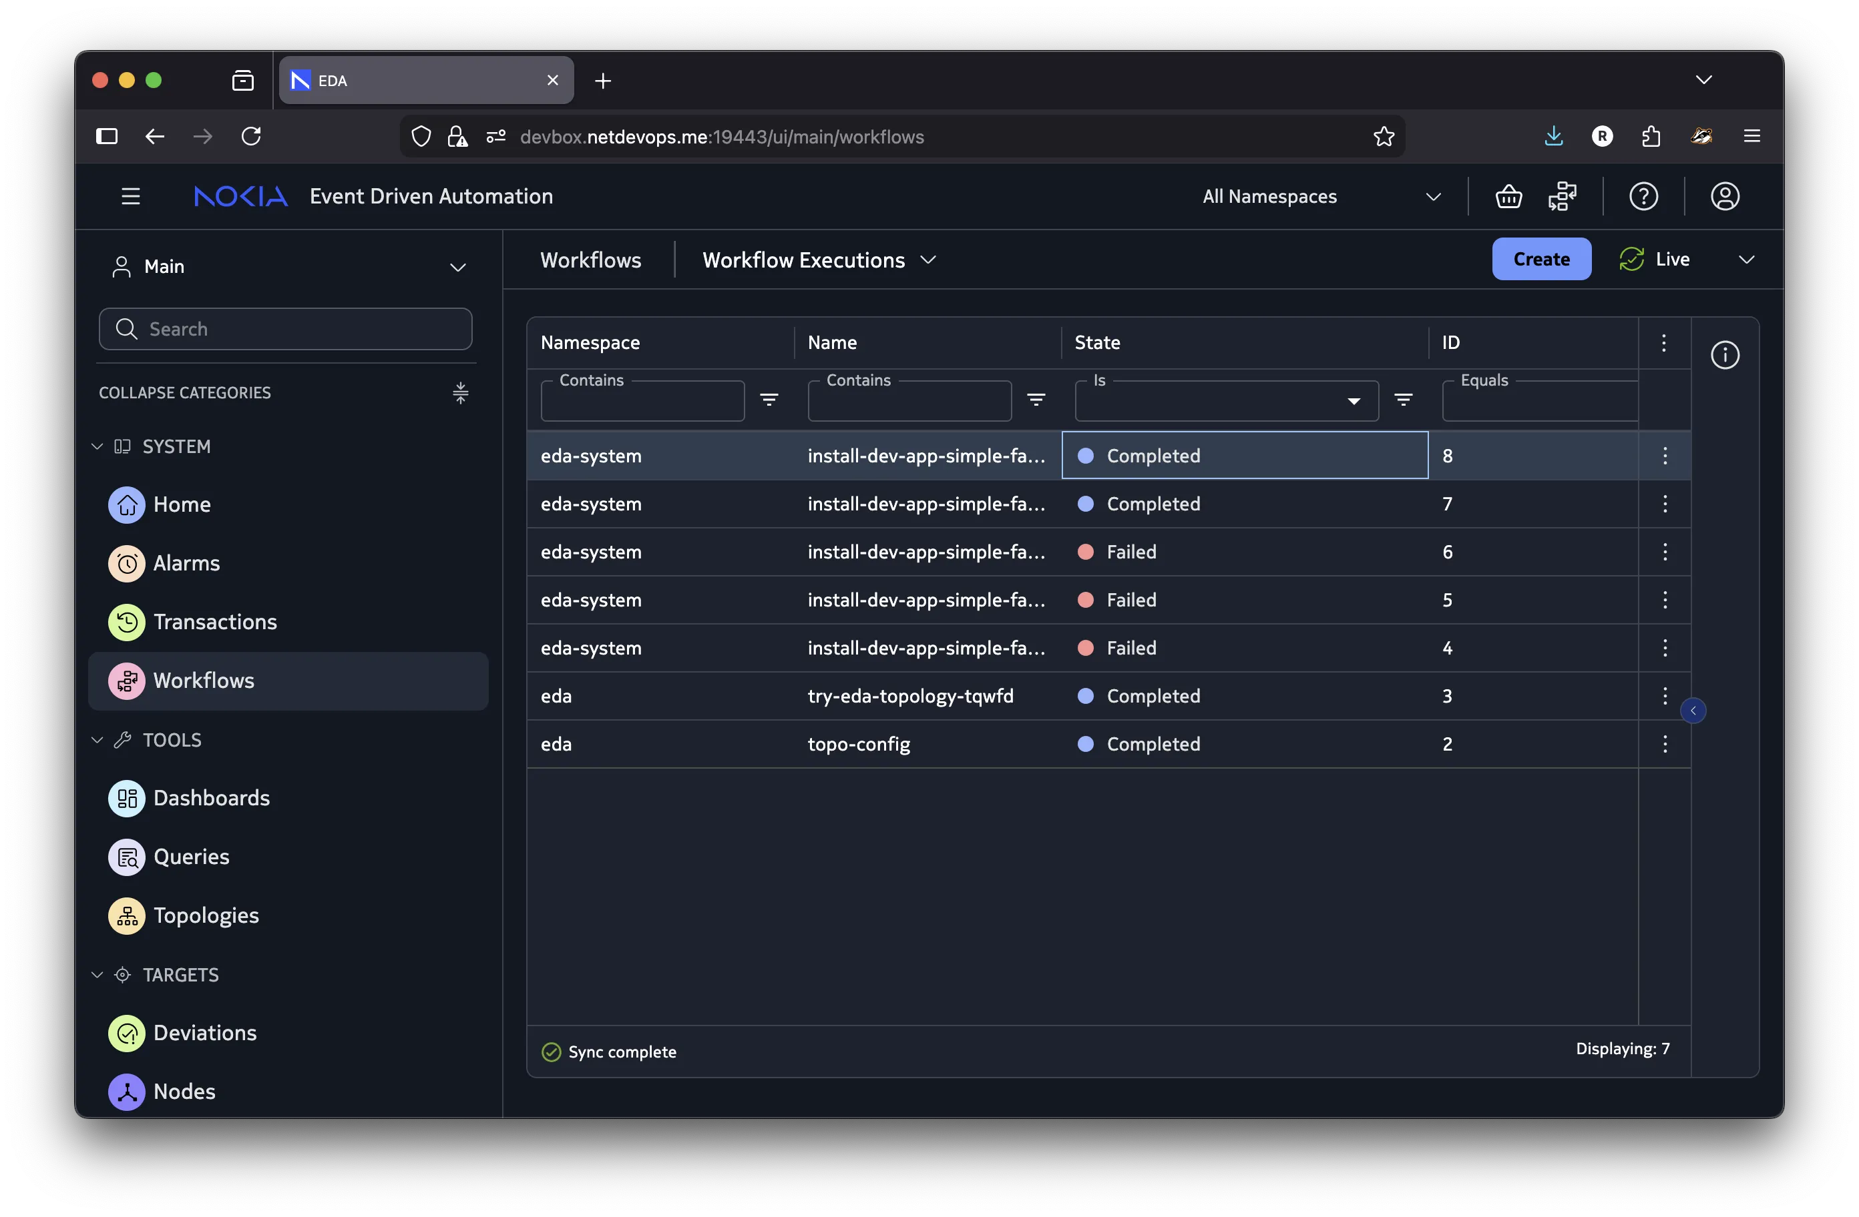Focus the Namespace Contains filter field
The width and height of the screenshot is (1859, 1217).
click(642, 401)
